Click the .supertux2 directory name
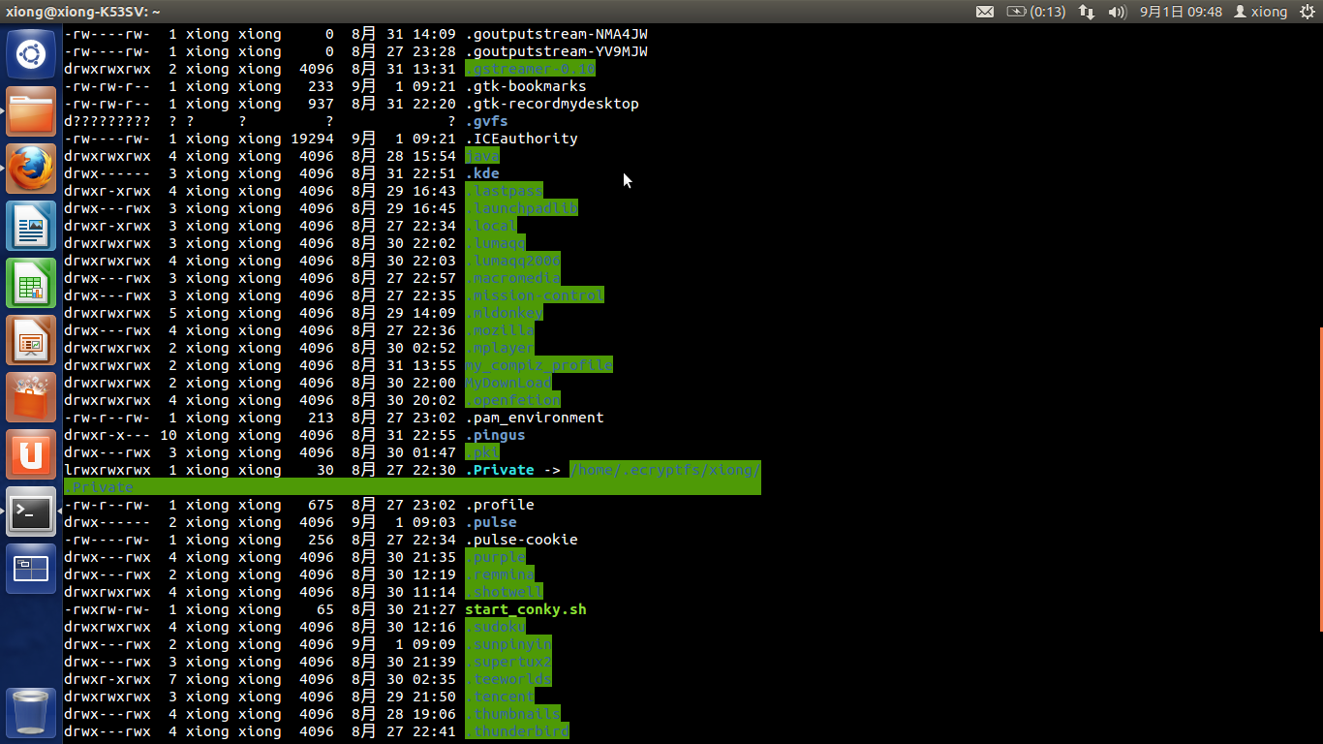The image size is (1323, 744). pos(508,662)
